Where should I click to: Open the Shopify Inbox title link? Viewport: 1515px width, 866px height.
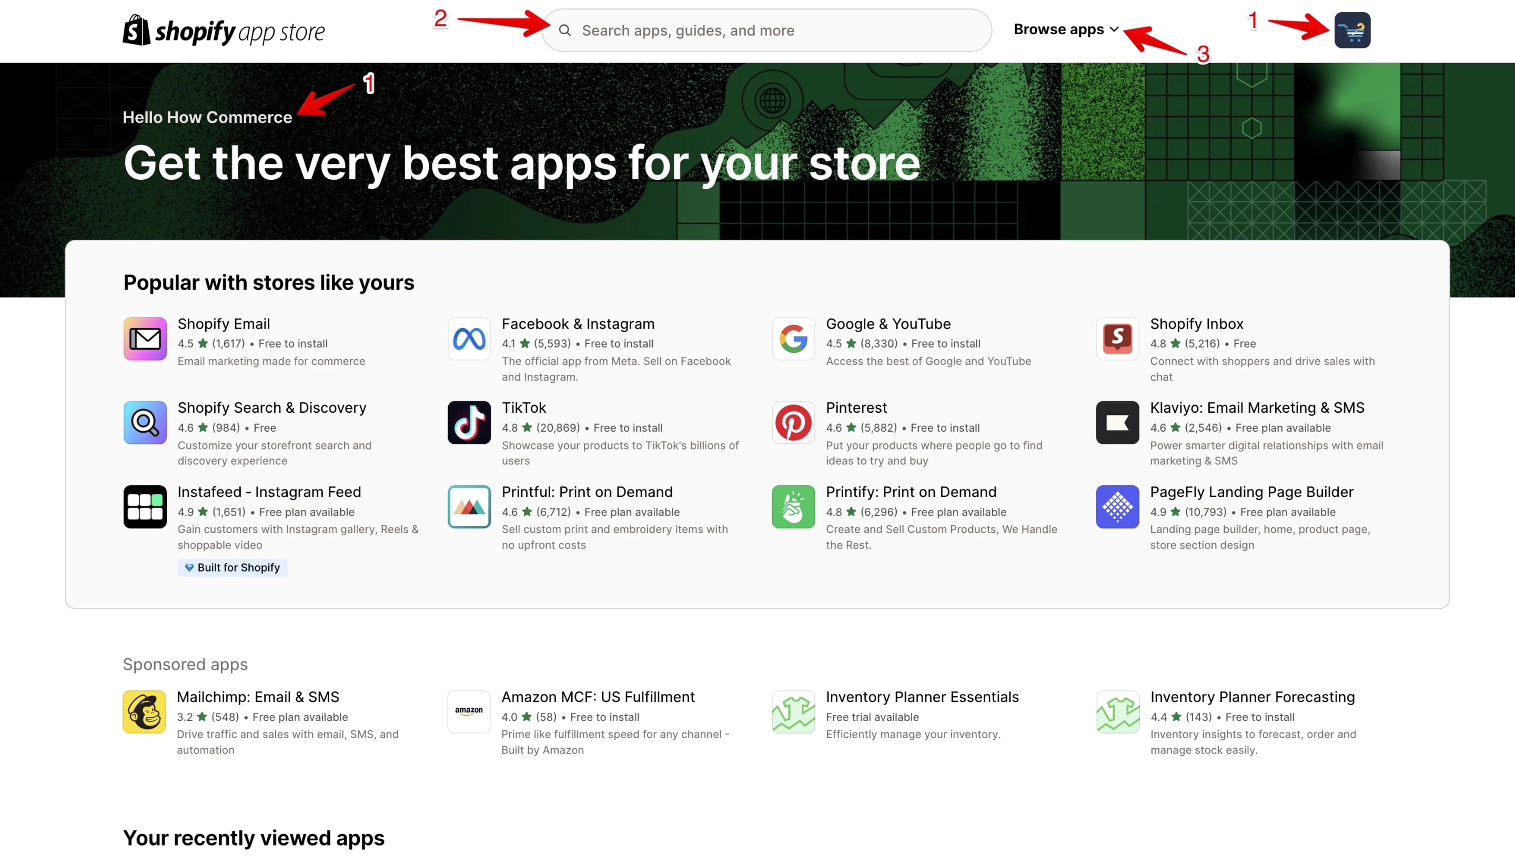pyautogui.click(x=1196, y=323)
